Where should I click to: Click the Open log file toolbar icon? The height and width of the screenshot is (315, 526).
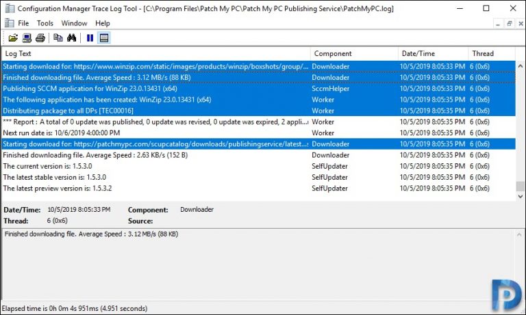[13, 38]
